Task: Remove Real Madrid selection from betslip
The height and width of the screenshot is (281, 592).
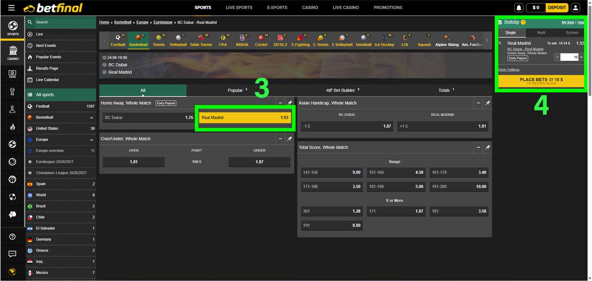Action: point(500,43)
